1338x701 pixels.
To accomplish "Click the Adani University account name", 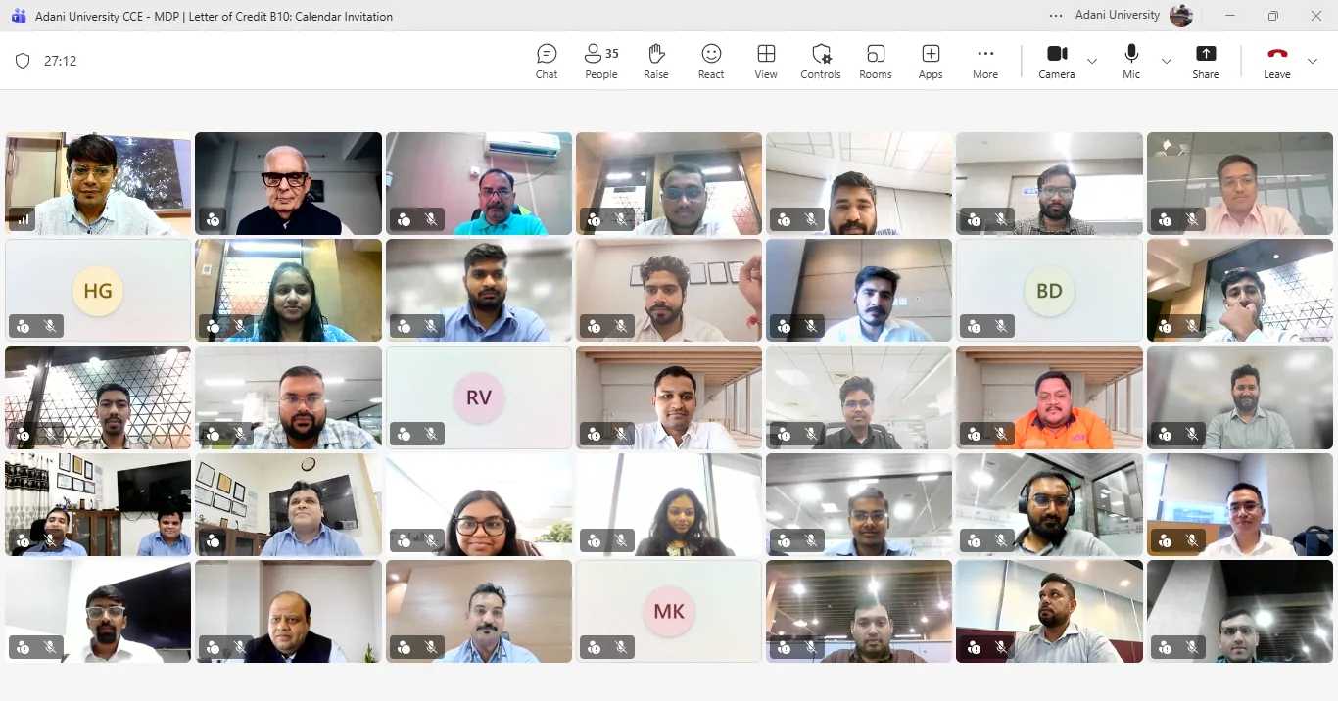I will point(1118,16).
